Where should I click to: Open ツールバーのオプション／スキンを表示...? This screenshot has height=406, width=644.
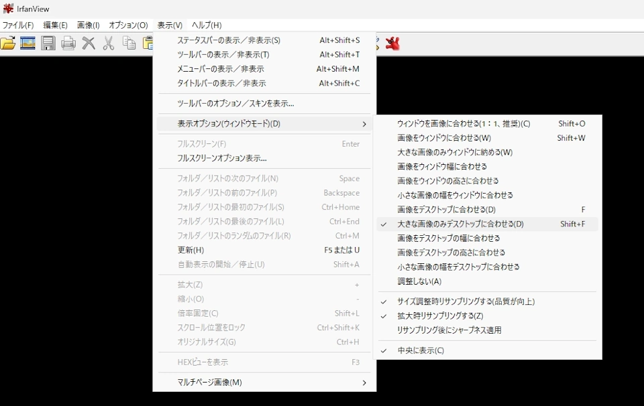pyautogui.click(x=264, y=103)
